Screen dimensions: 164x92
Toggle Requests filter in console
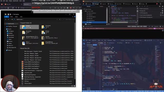[x=156, y=27]
